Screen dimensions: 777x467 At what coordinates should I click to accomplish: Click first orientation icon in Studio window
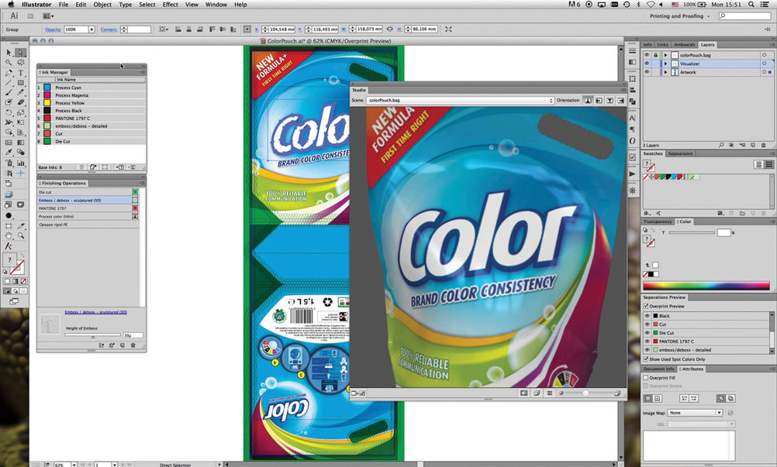point(587,100)
